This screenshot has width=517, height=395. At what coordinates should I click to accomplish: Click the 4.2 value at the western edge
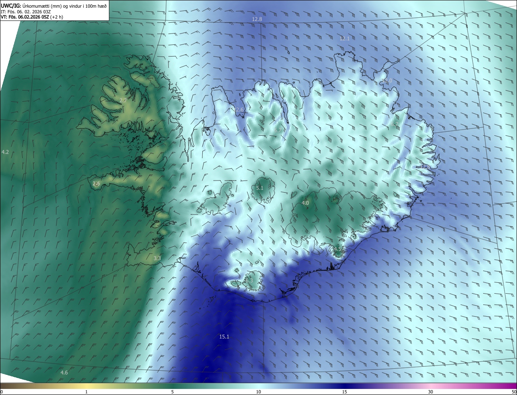[5, 152]
